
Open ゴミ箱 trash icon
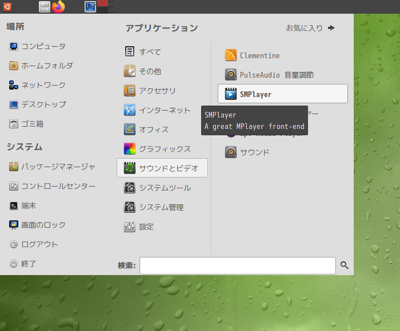pyautogui.click(x=14, y=124)
